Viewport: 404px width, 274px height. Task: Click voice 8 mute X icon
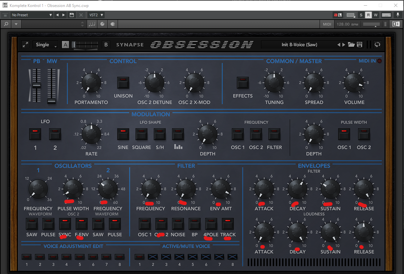click(233, 257)
